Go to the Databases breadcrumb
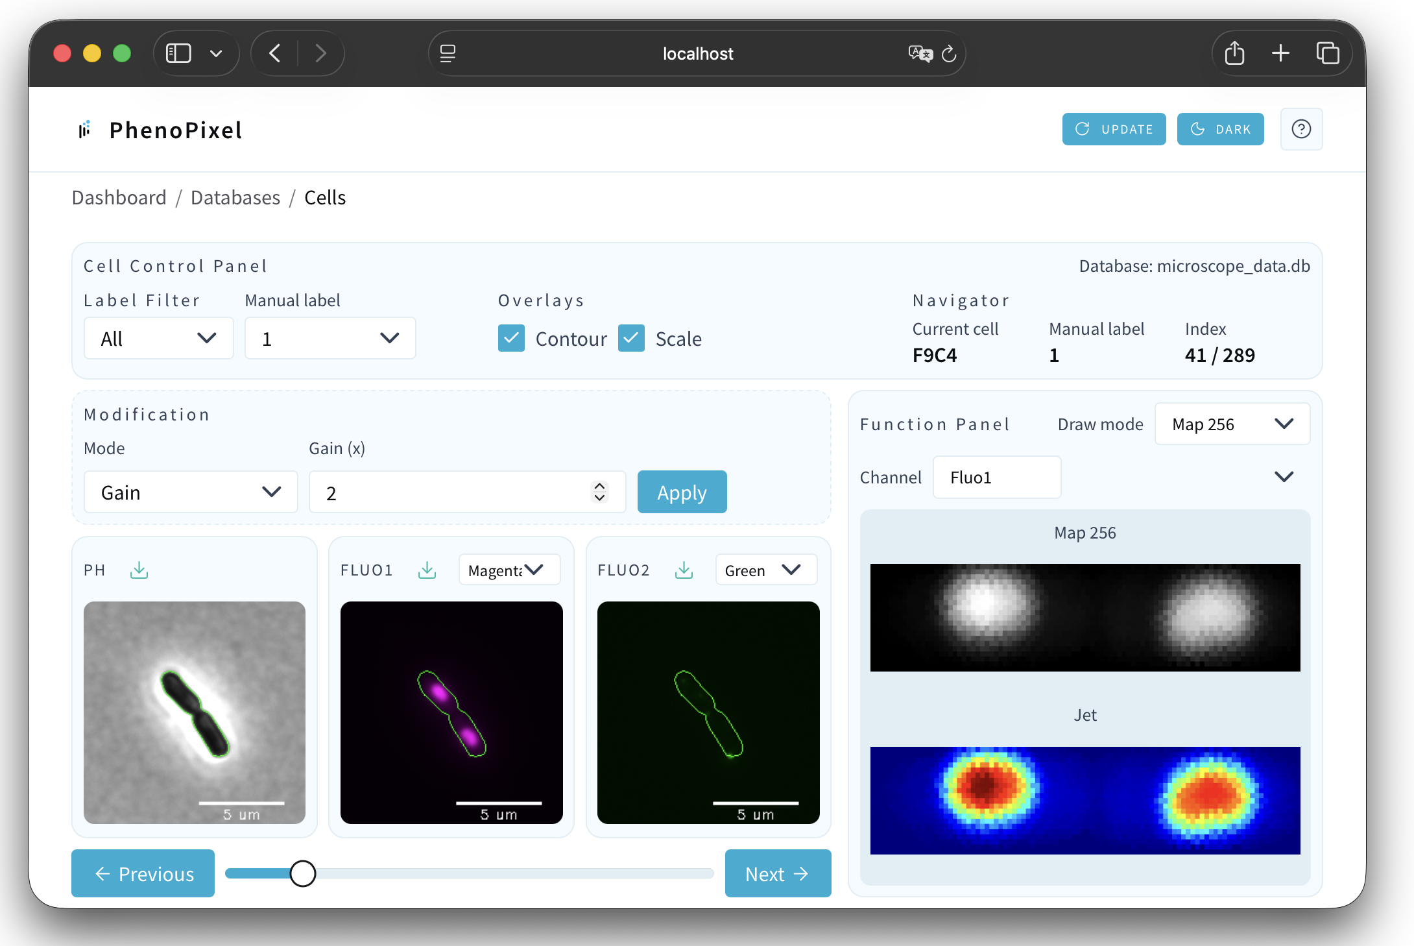Image resolution: width=1414 pixels, height=946 pixels. point(235,197)
